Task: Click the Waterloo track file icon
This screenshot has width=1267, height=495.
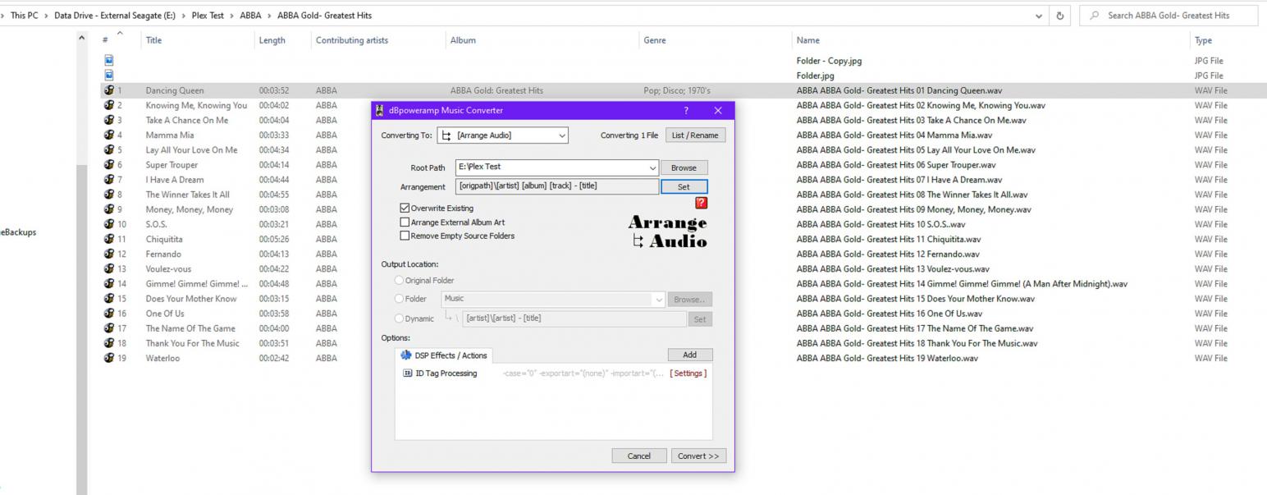Action: (x=108, y=358)
